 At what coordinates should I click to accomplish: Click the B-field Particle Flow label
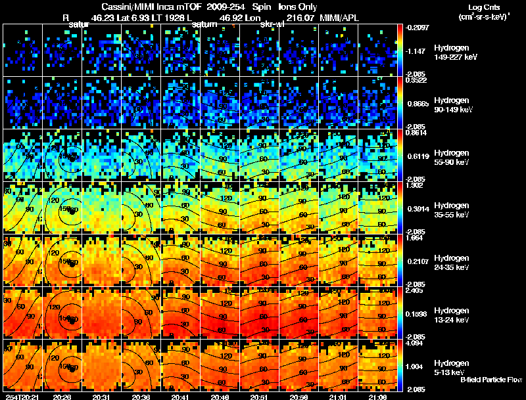[x=491, y=380]
